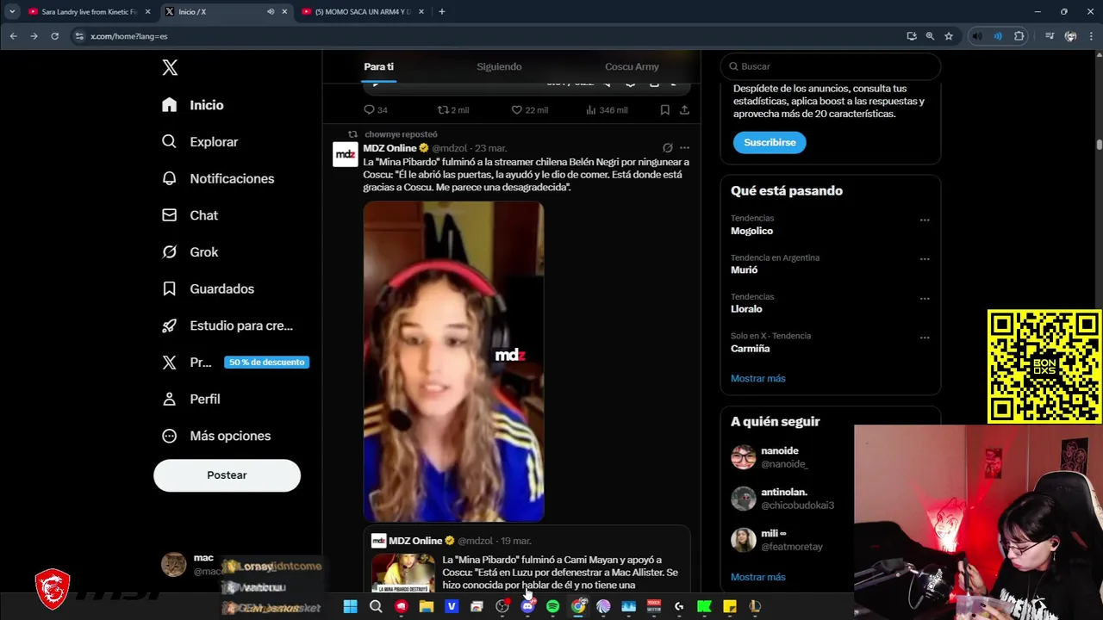This screenshot has width=1103, height=620.
Task: Open the more options on MDZ post
Action: click(684, 148)
